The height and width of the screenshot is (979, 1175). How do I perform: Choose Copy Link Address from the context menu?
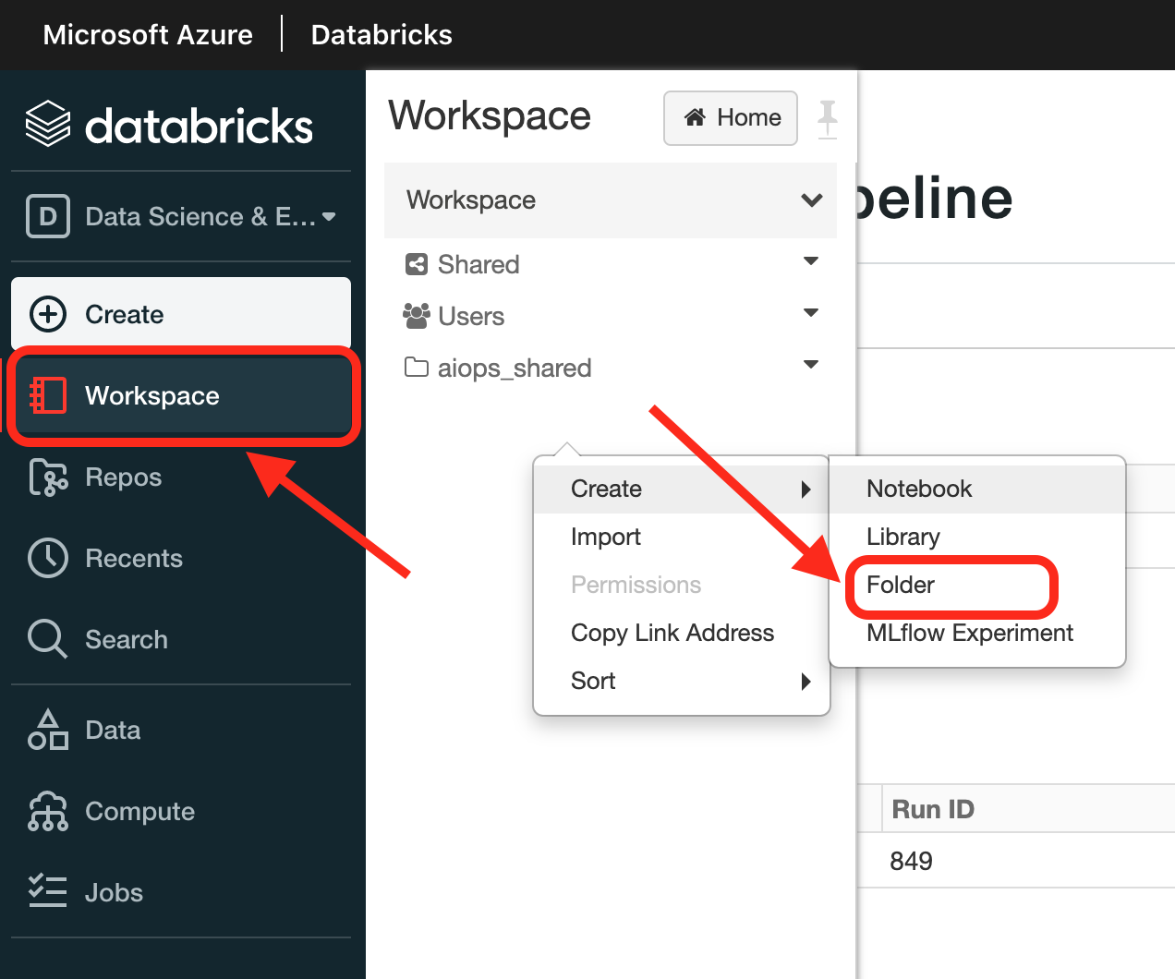coord(672,633)
